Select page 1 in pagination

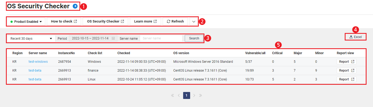[187, 95]
